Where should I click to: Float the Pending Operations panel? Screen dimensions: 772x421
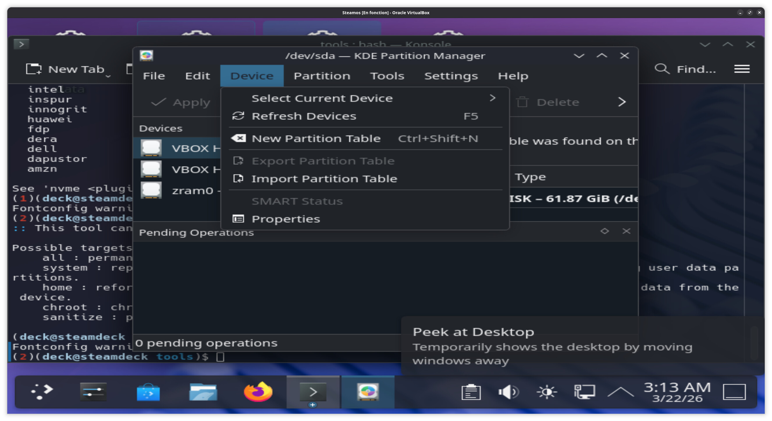[604, 231]
